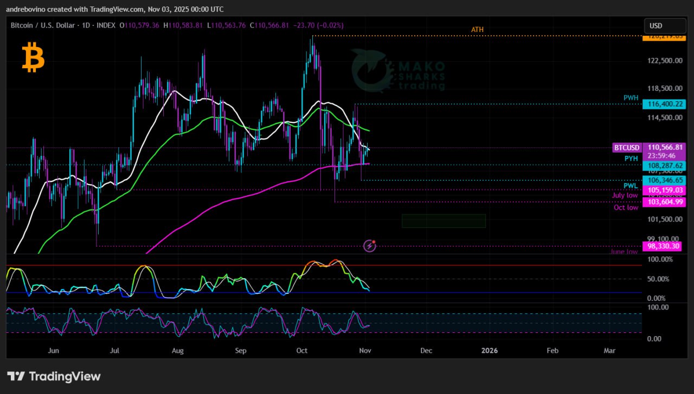Select the dark green rectangle drawing

(444, 221)
